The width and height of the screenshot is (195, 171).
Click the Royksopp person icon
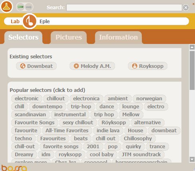point(135,66)
